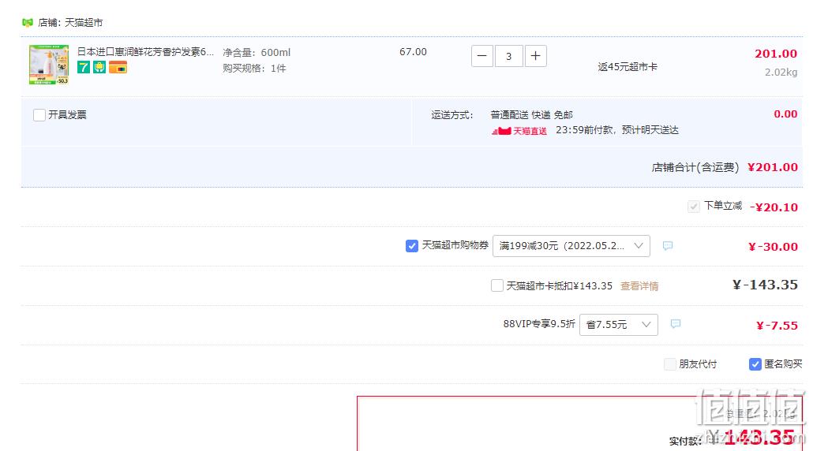Click the 购买规格: 1件 specification text
The height and width of the screenshot is (451, 813).
[x=254, y=69]
